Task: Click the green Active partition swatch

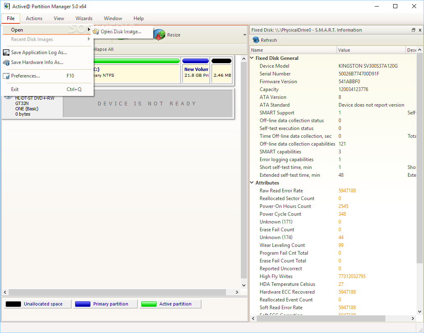Action: [x=149, y=304]
